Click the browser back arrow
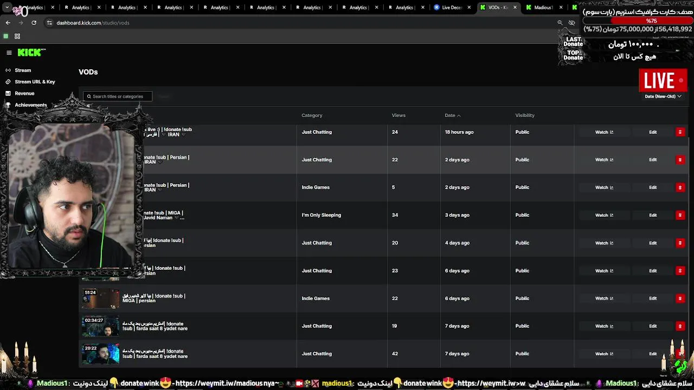694x390 pixels. [8, 23]
